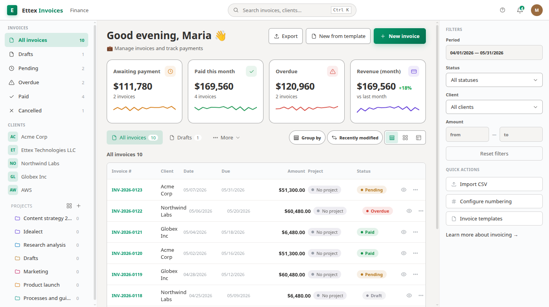Click the New invoice button

pyautogui.click(x=400, y=36)
